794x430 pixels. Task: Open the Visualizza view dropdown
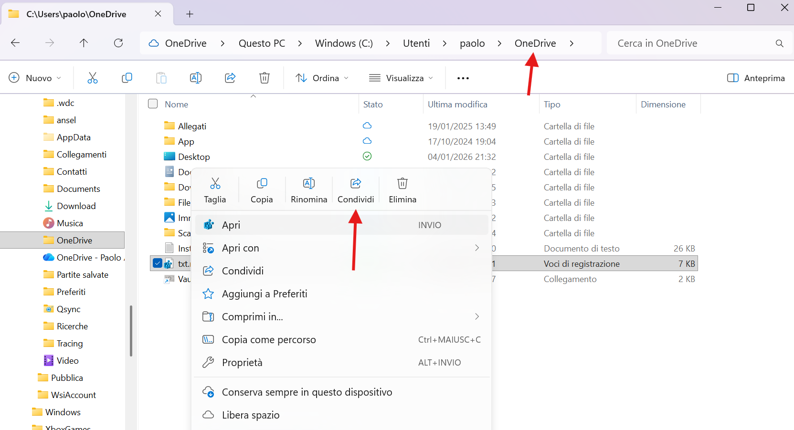click(402, 78)
